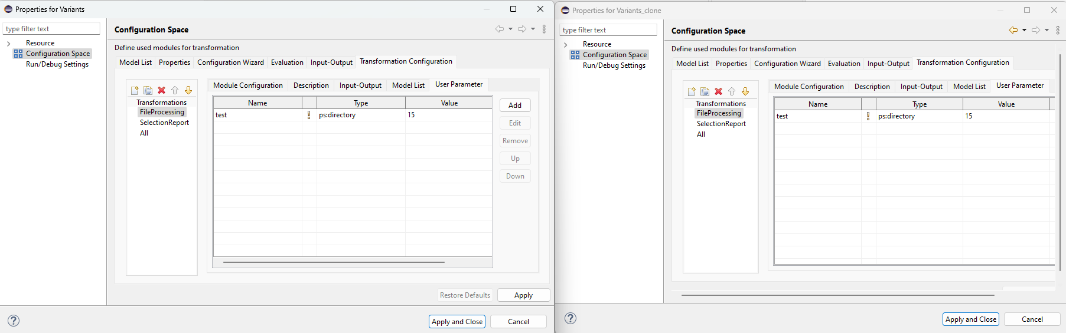Viewport: 1066px width, 333px height.
Task: Expand Resource tree node in Variants_clone window
Action: [x=565, y=45]
